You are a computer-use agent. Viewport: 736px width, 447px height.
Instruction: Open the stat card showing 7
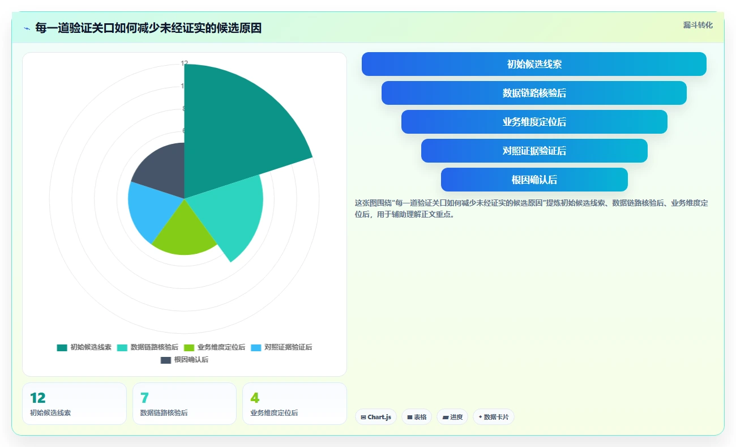tap(184, 403)
